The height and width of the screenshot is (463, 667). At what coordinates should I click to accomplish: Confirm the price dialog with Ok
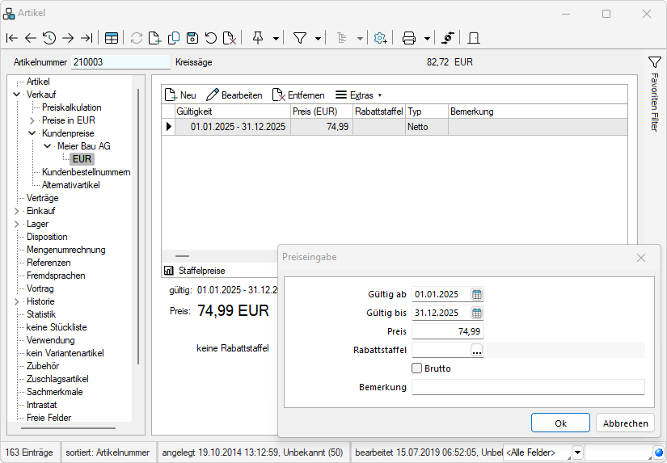(x=560, y=423)
